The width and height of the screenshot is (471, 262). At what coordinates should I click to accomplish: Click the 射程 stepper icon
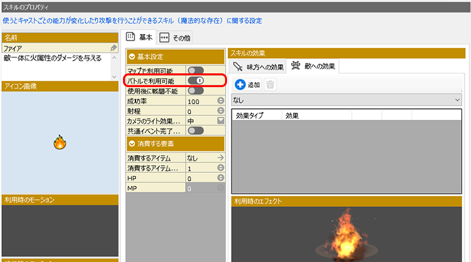(x=220, y=111)
